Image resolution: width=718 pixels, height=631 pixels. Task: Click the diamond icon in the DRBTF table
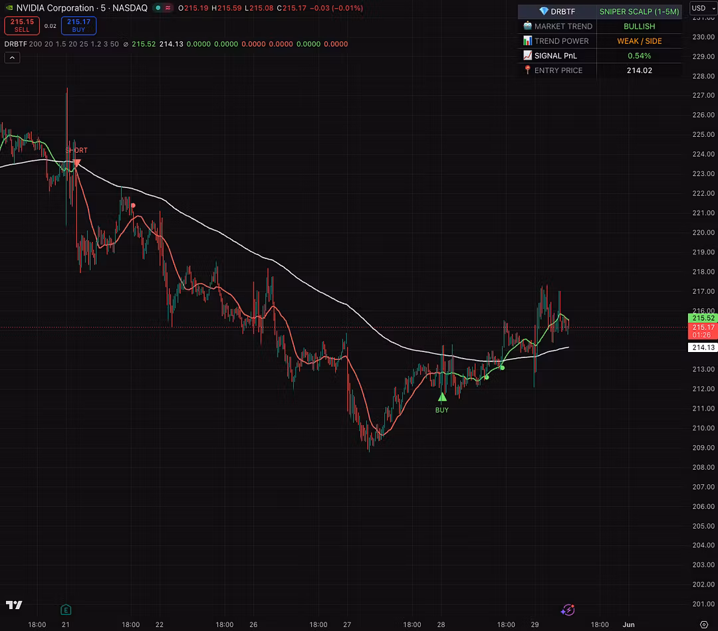(x=544, y=11)
